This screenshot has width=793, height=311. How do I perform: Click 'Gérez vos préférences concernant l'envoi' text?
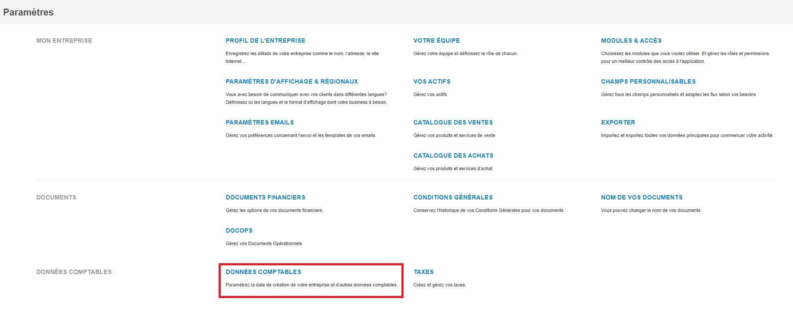click(x=301, y=135)
